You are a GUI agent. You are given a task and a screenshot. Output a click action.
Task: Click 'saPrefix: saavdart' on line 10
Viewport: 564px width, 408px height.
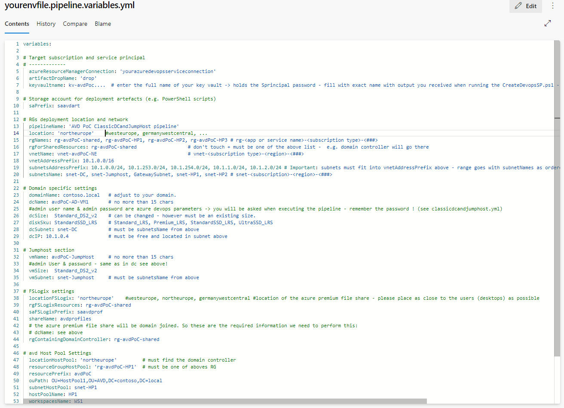click(55, 106)
